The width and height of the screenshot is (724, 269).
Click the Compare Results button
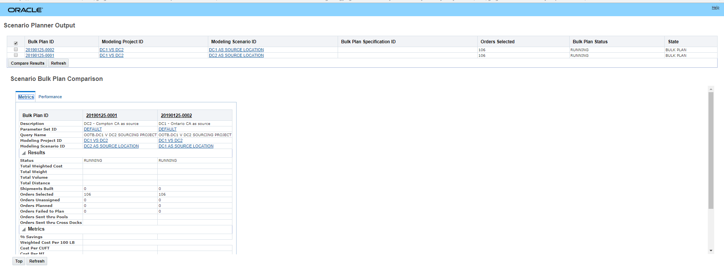click(x=28, y=63)
